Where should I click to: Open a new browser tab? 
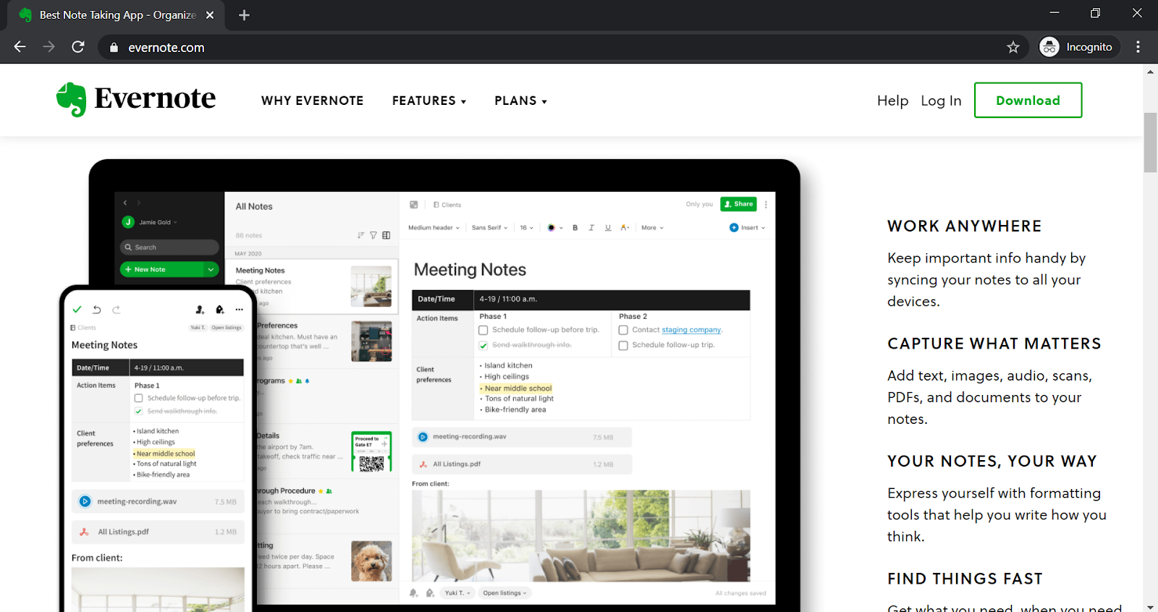(x=244, y=15)
